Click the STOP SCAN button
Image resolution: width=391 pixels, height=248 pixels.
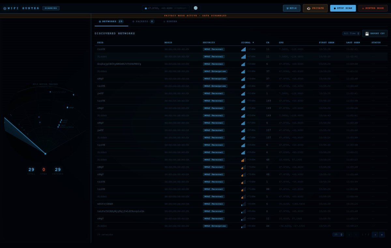click(x=343, y=8)
